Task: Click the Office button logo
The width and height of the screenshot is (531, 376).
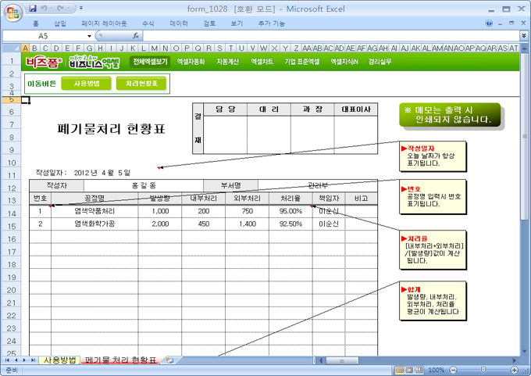Action: point(11,11)
